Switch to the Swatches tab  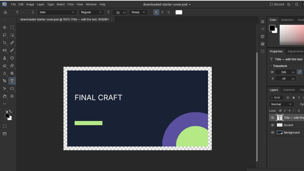coord(287,20)
